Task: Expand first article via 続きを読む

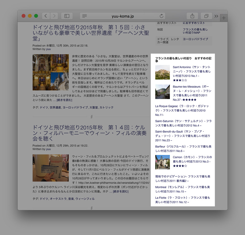Action: coord(64,100)
